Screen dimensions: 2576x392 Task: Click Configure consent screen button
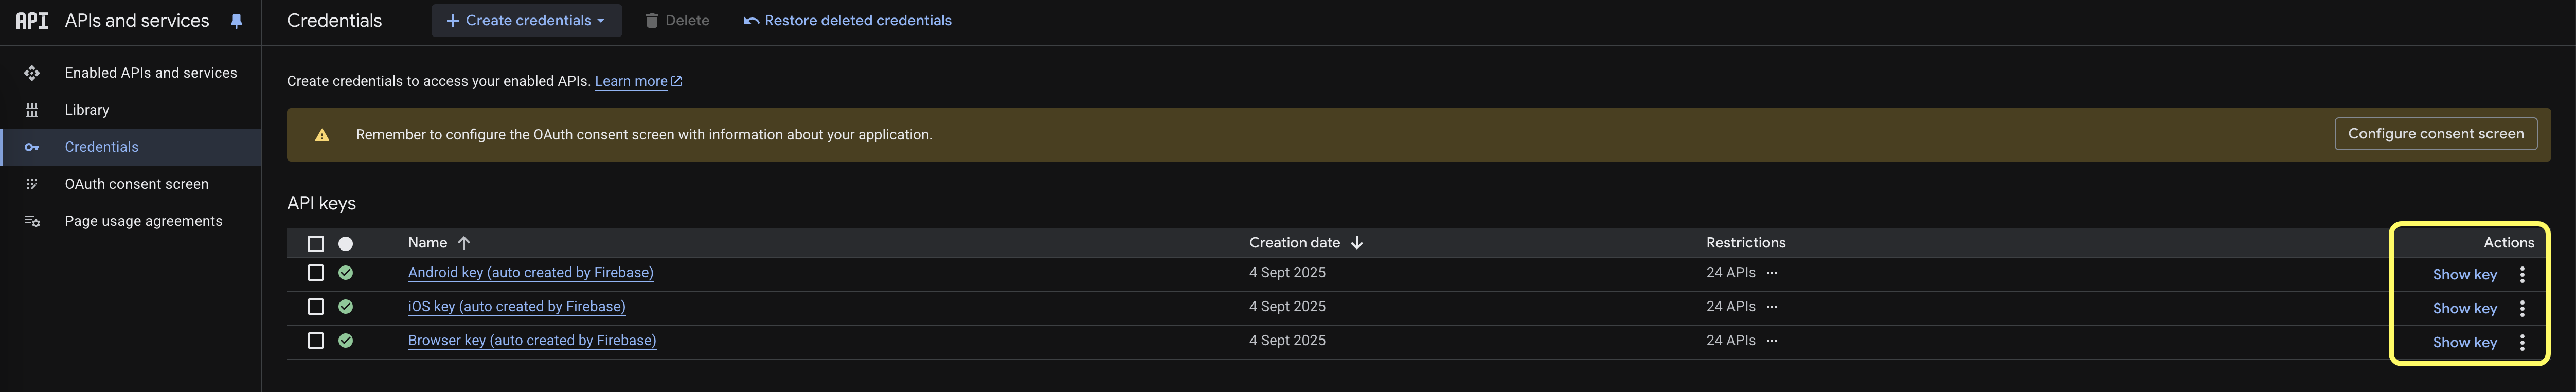coord(2435,134)
